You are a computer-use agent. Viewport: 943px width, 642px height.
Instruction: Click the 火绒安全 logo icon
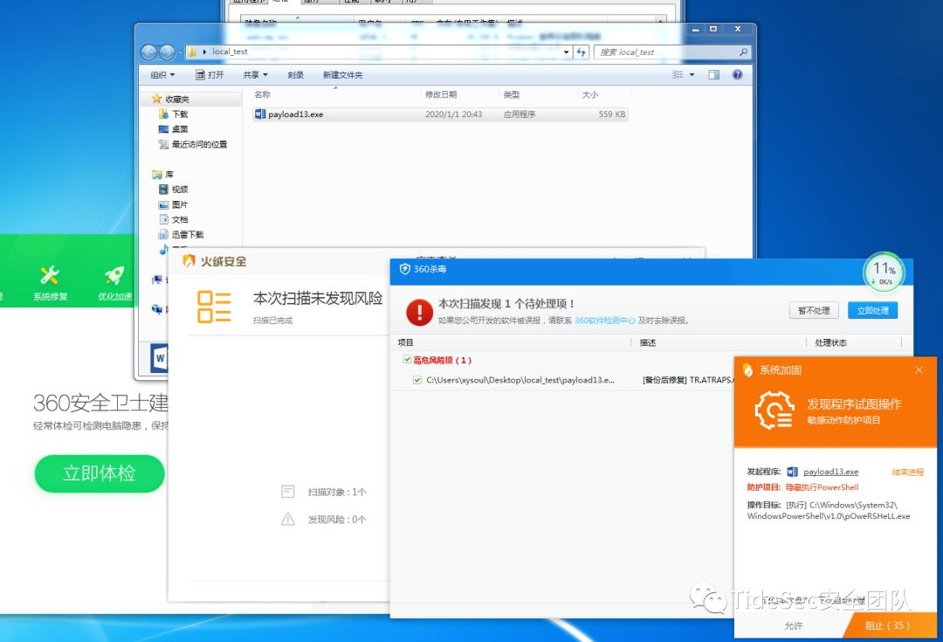coord(189,260)
